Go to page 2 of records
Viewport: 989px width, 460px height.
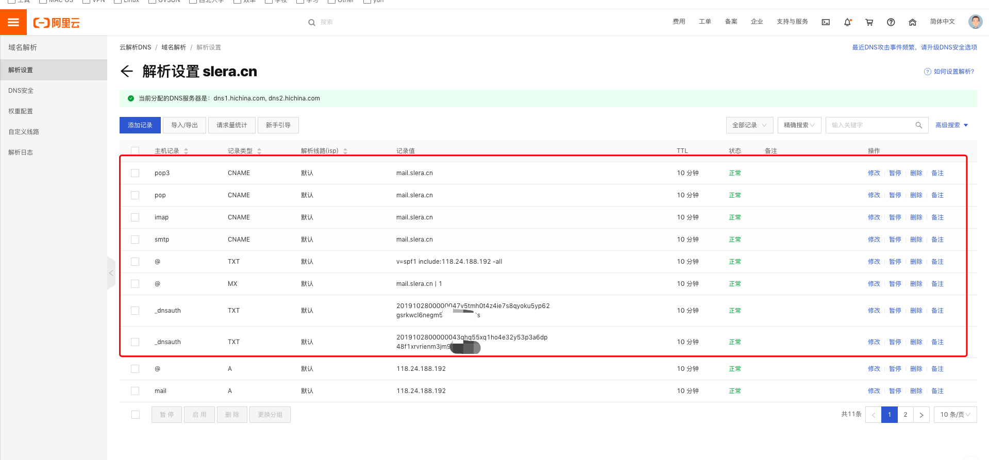point(905,415)
